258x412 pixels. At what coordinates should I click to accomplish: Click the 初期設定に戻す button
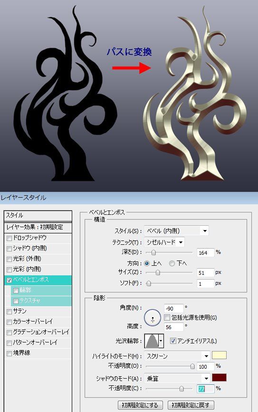(x=191, y=405)
